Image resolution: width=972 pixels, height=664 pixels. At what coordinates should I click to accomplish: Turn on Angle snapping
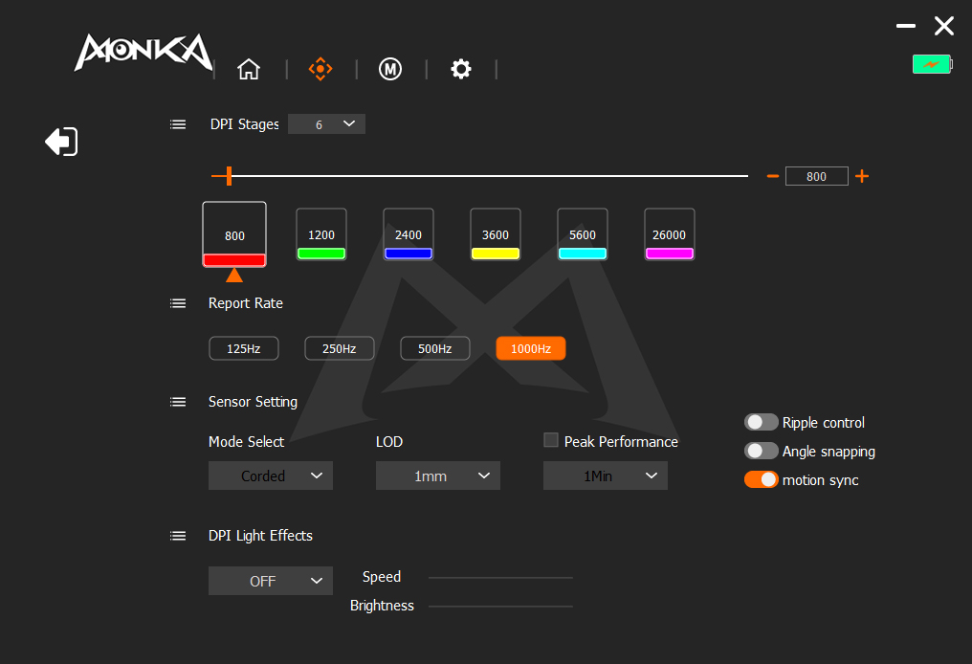762,451
